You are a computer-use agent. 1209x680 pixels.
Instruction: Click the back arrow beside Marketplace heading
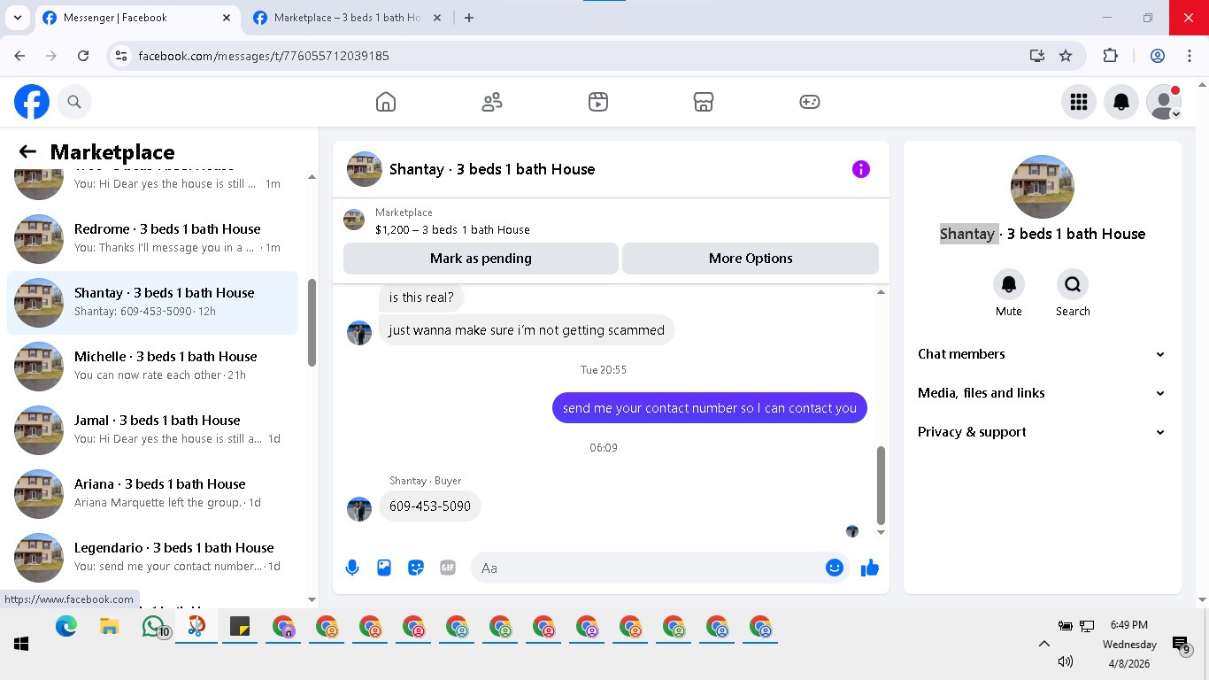(27, 151)
